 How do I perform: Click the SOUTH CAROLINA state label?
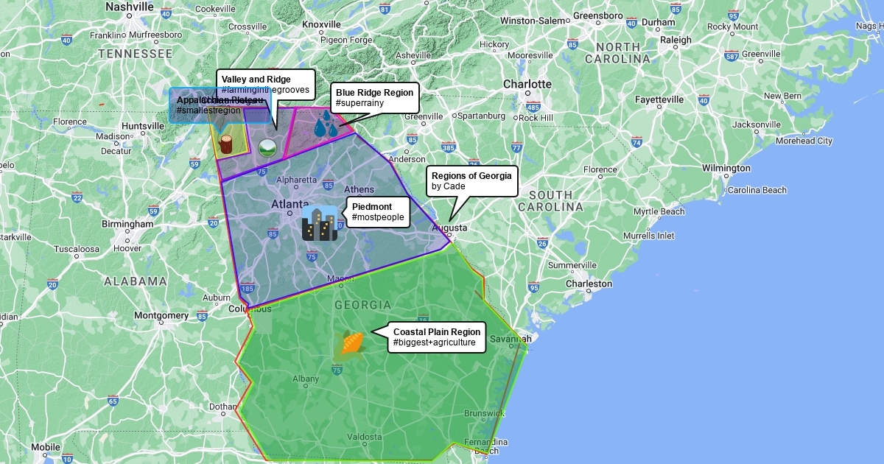pyautogui.click(x=550, y=201)
